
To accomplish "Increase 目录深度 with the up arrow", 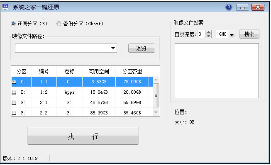I will tap(209, 32).
